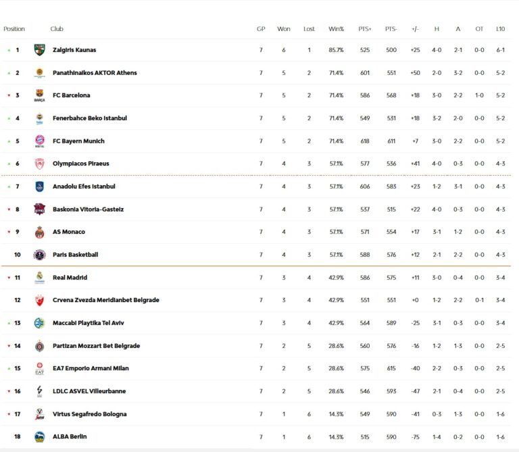Click the Position column header
This screenshot has height=452, width=519.
point(14,29)
